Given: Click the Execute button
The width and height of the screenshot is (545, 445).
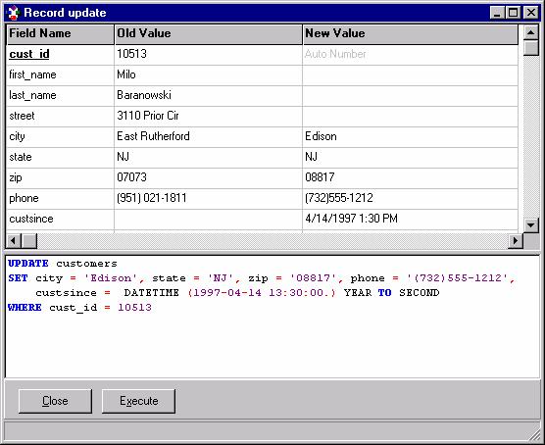Looking at the screenshot, I should pyautogui.click(x=138, y=401).
